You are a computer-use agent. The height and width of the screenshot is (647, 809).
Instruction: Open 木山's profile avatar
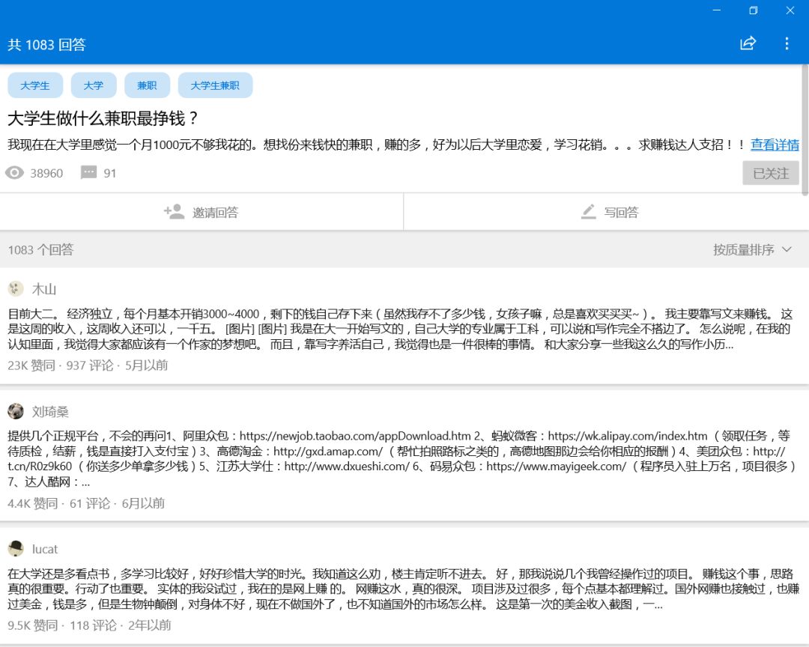(16, 289)
